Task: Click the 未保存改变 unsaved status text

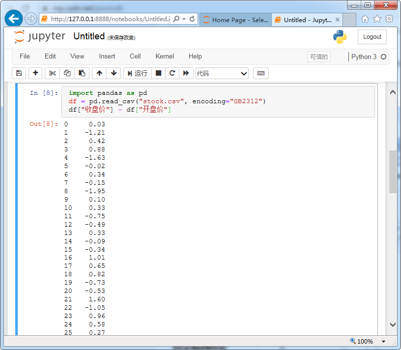Action: tap(121, 38)
